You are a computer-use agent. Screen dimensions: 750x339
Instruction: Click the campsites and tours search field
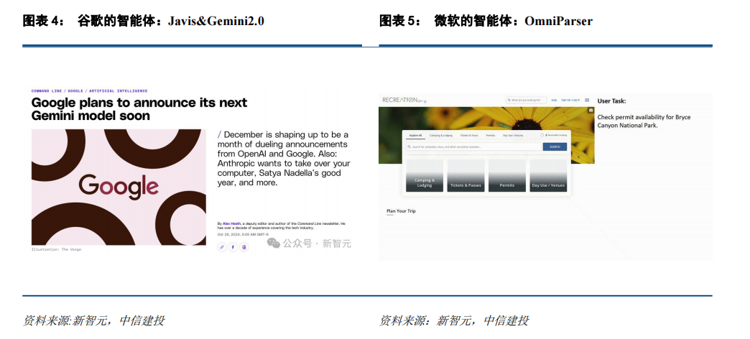[473, 147]
